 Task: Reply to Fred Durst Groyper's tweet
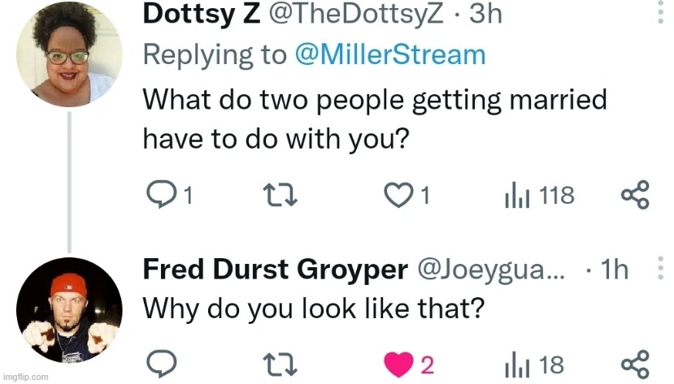point(161,364)
